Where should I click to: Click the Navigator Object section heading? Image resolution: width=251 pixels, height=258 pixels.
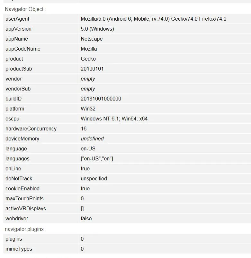coord(25,9)
